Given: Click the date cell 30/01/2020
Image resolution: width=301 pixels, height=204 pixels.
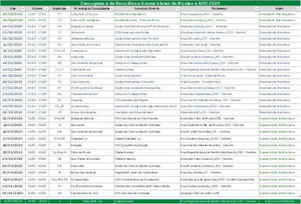Looking at the screenshot, I should coord(13,20).
